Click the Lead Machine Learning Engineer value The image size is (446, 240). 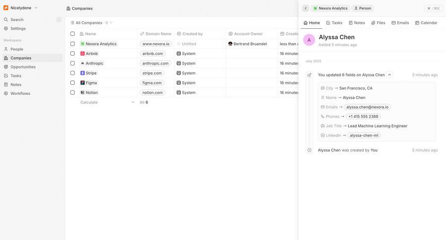tap(378, 126)
